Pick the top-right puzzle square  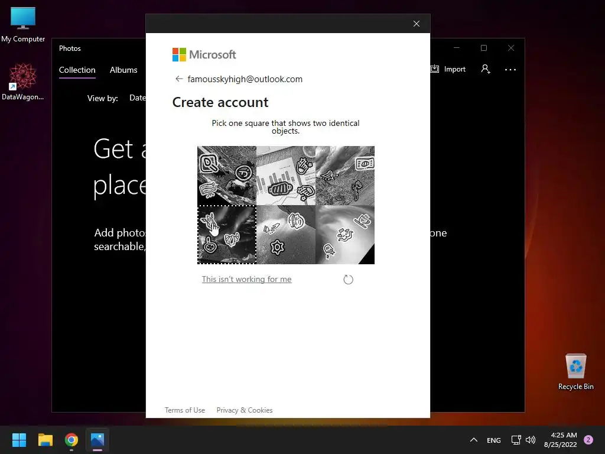[345, 175]
